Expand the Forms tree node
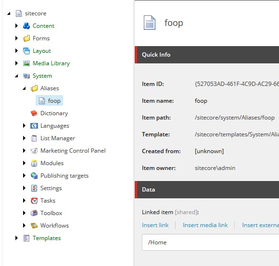This screenshot has width=279, height=266. [x=16, y=38]
